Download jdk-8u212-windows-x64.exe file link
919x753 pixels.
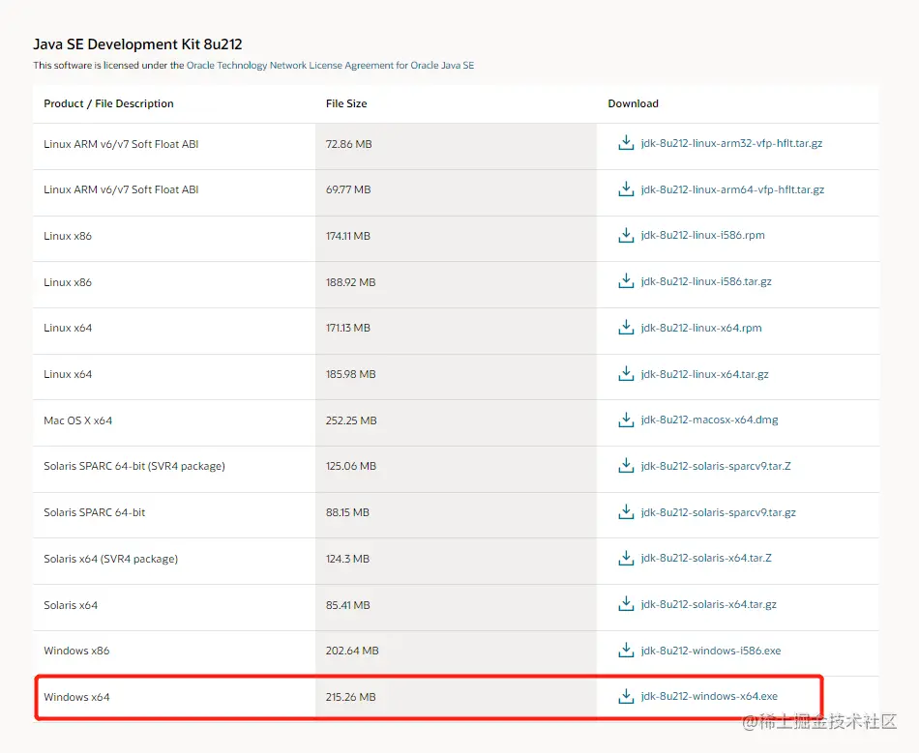click(709, 696)
